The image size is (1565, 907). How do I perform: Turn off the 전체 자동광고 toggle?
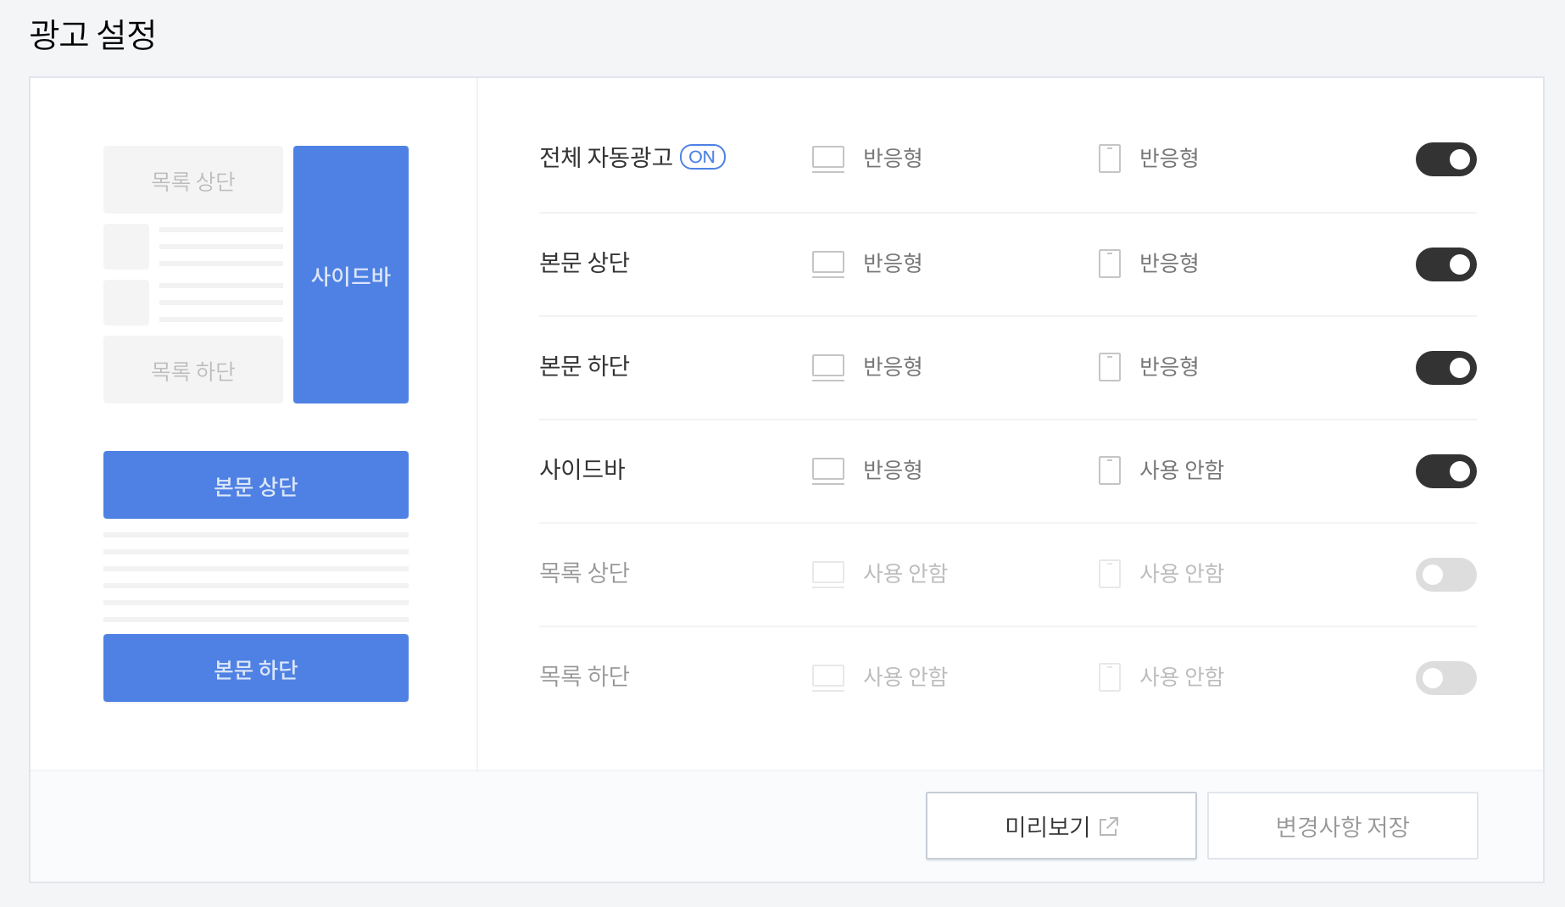coord(1446,159)
